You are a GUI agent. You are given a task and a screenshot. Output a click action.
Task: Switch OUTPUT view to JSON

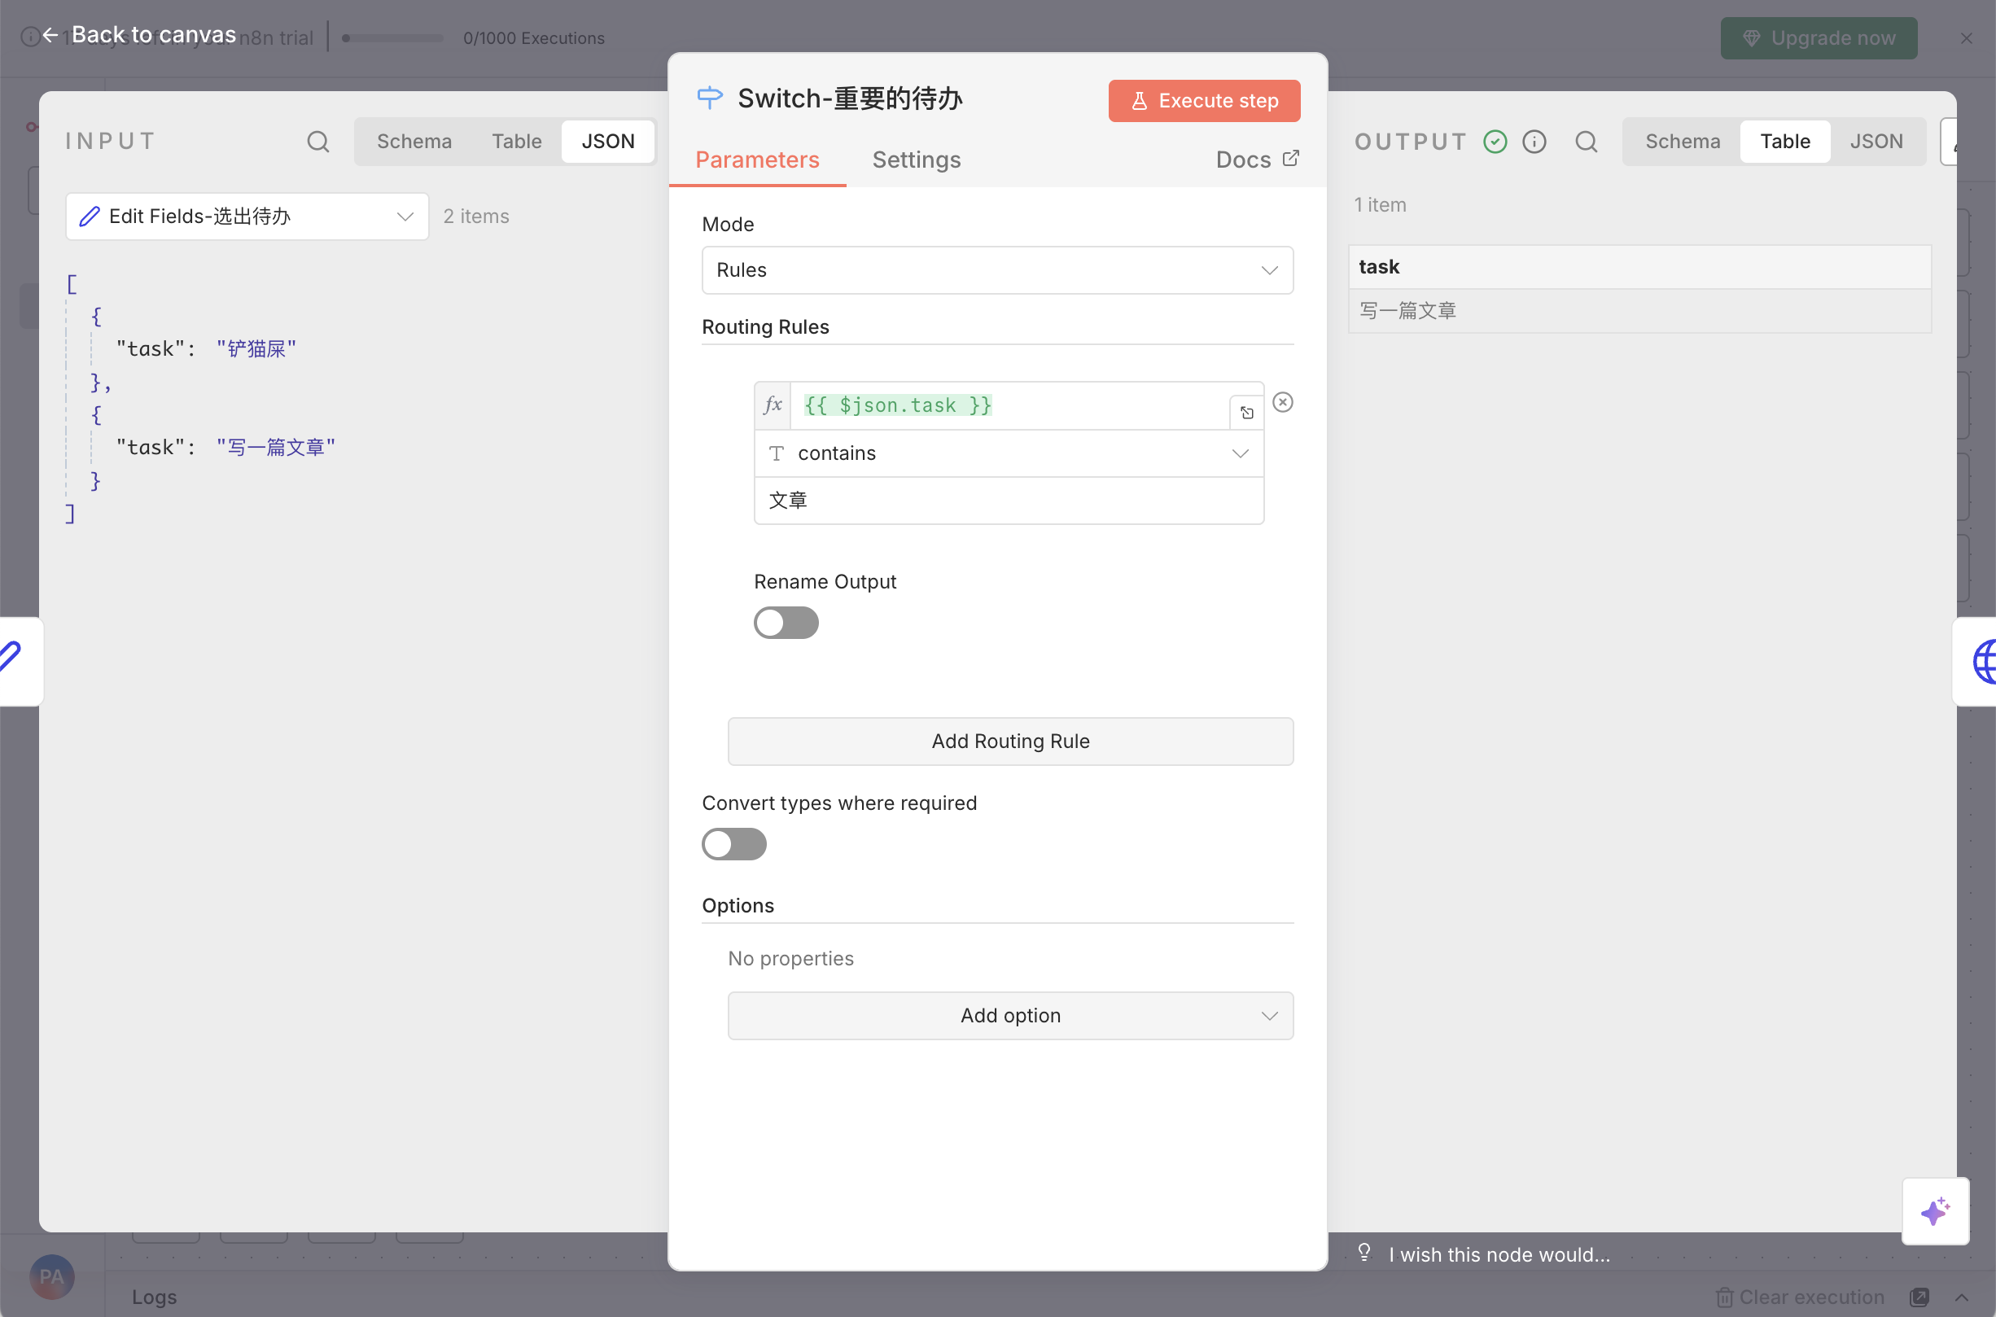[x=1875, y=141]
